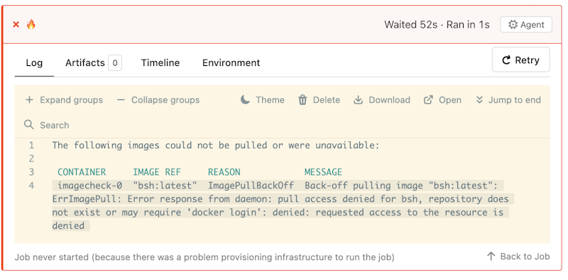Screen dimensions: 568x280
Task: Click the log Search field
Action: 282,125
